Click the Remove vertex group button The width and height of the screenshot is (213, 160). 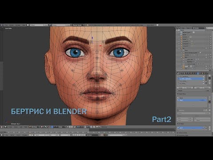tap(189, 88)
